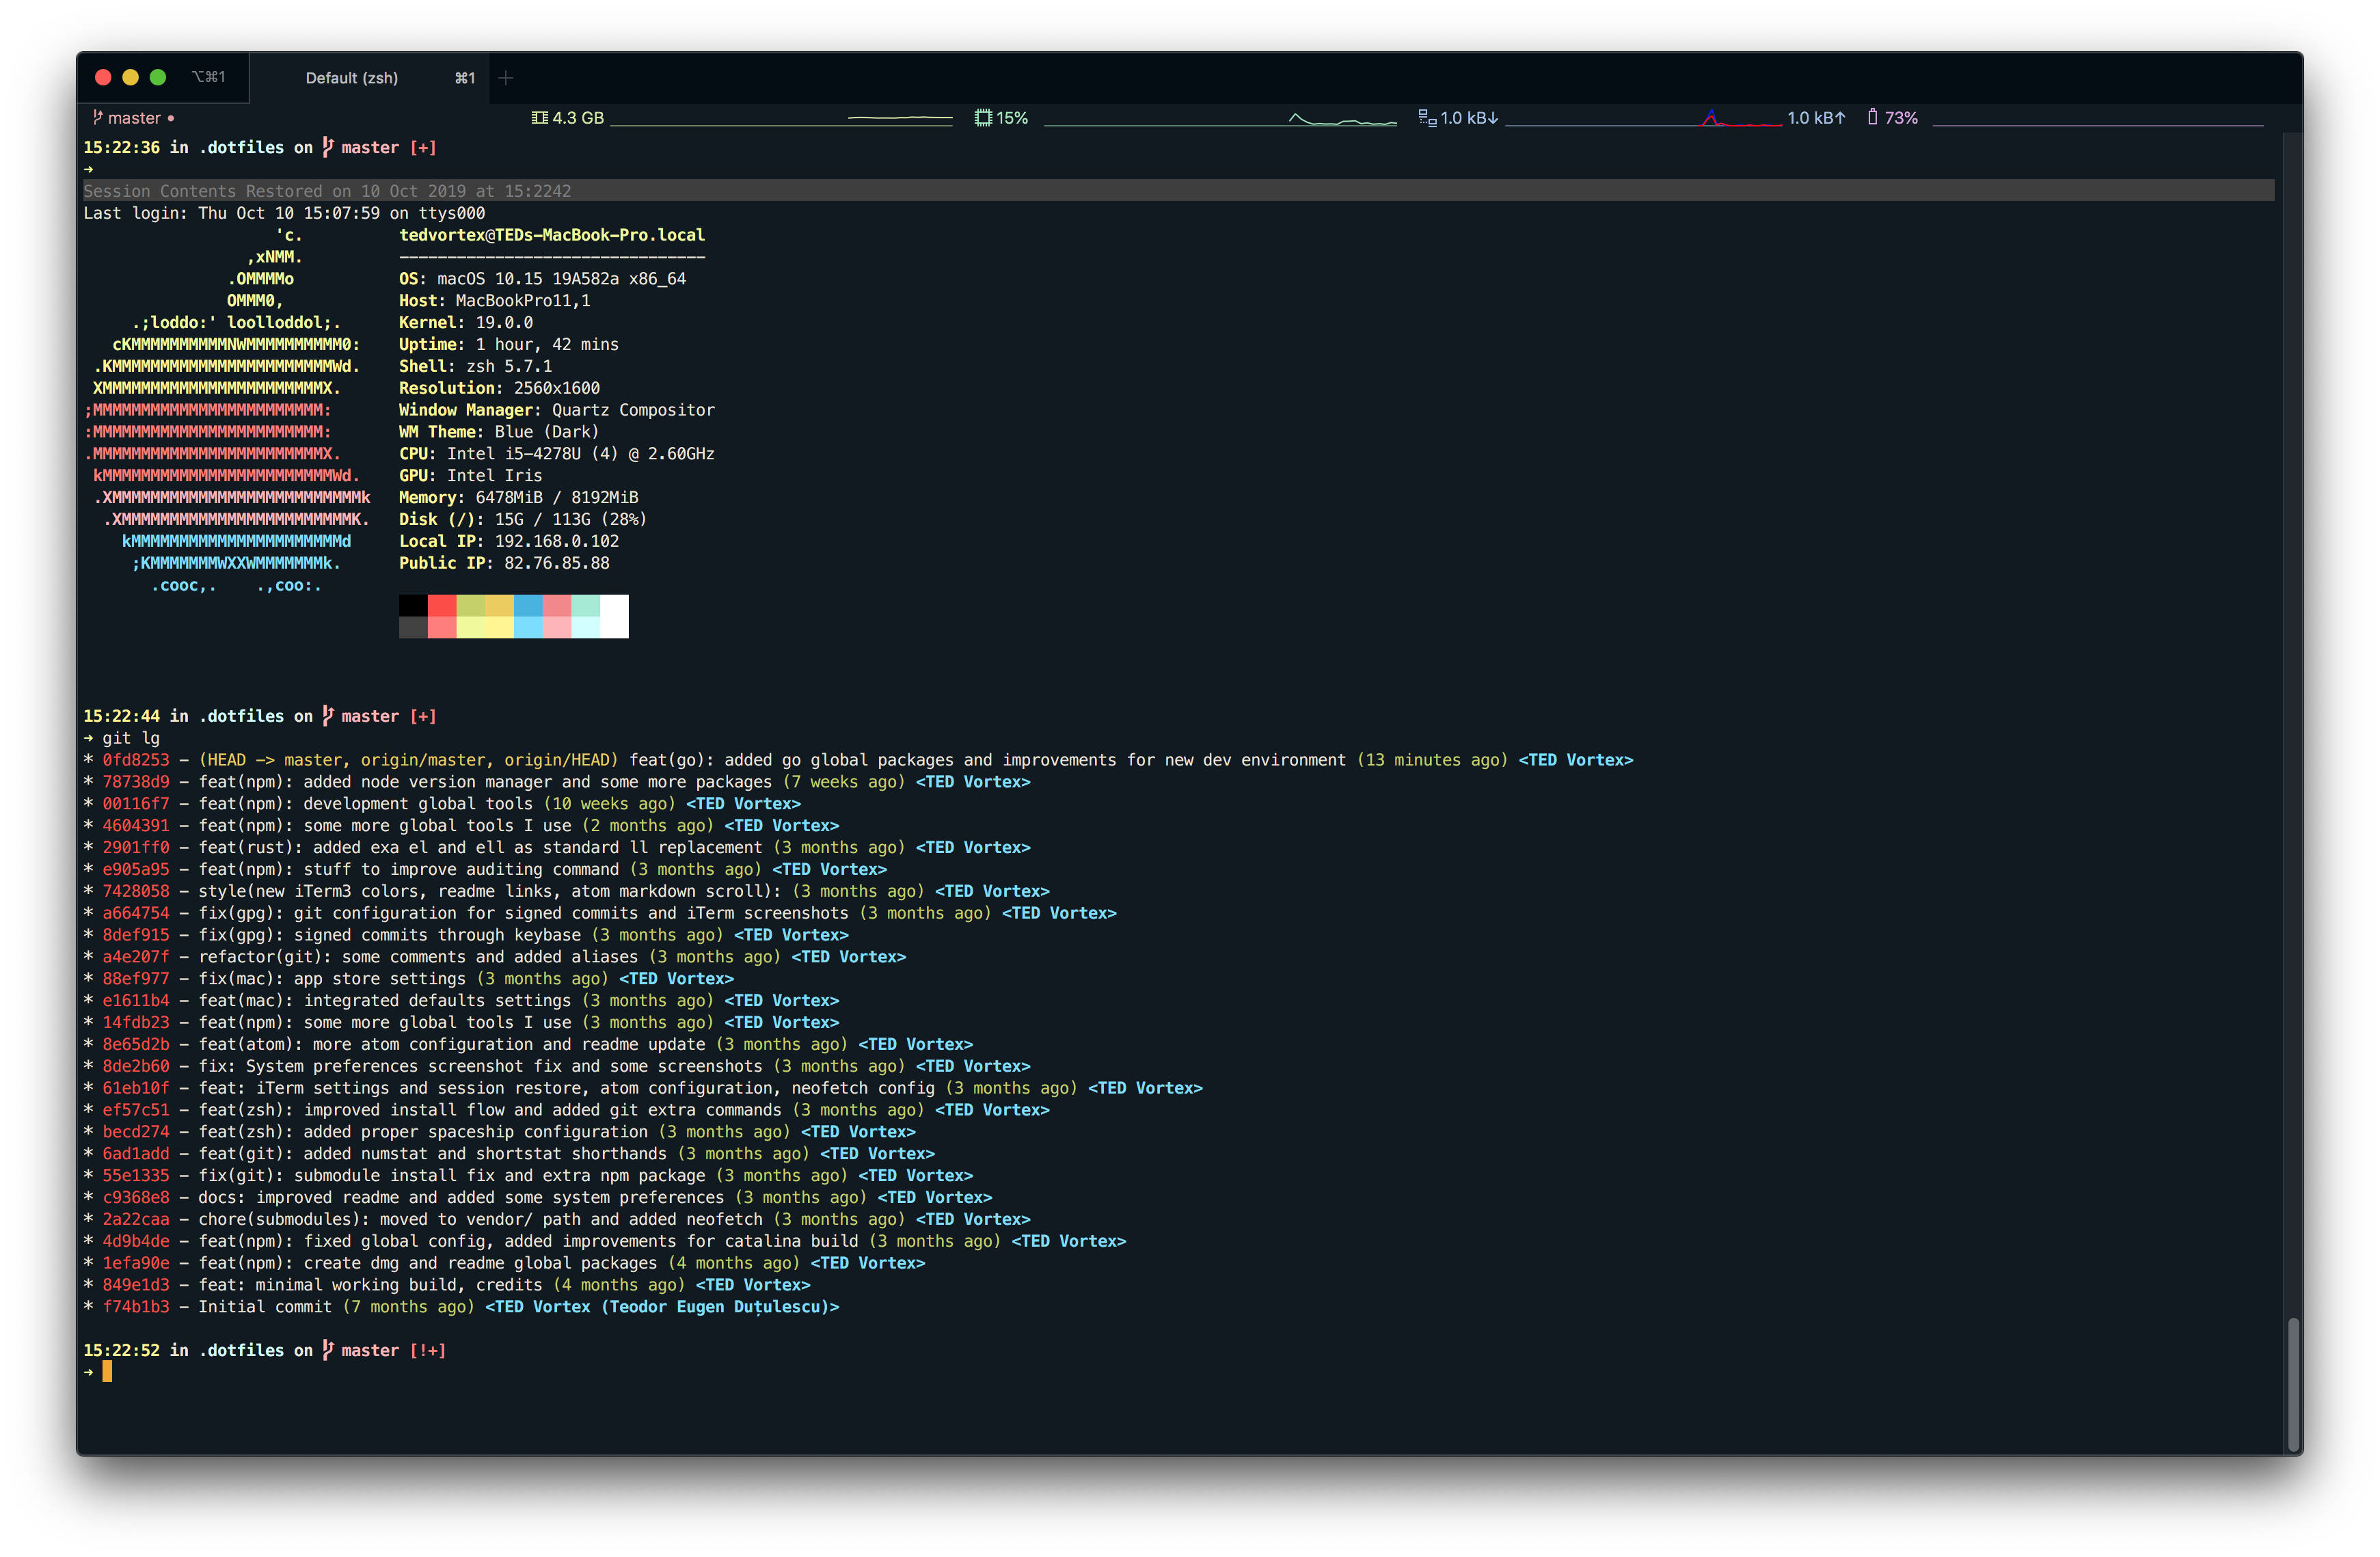Open a new tab with plus icon
This screenshot has height=1557, width=2380.
pos(506,78)
